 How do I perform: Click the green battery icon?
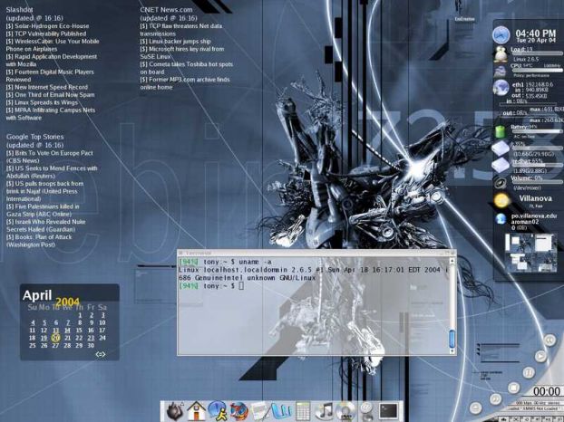point(501,131)
